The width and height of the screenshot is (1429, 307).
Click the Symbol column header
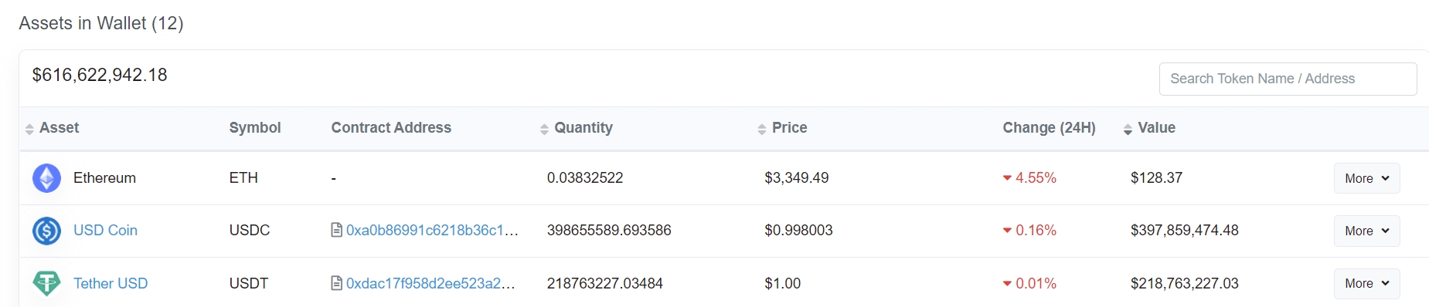tap(255, 127)
